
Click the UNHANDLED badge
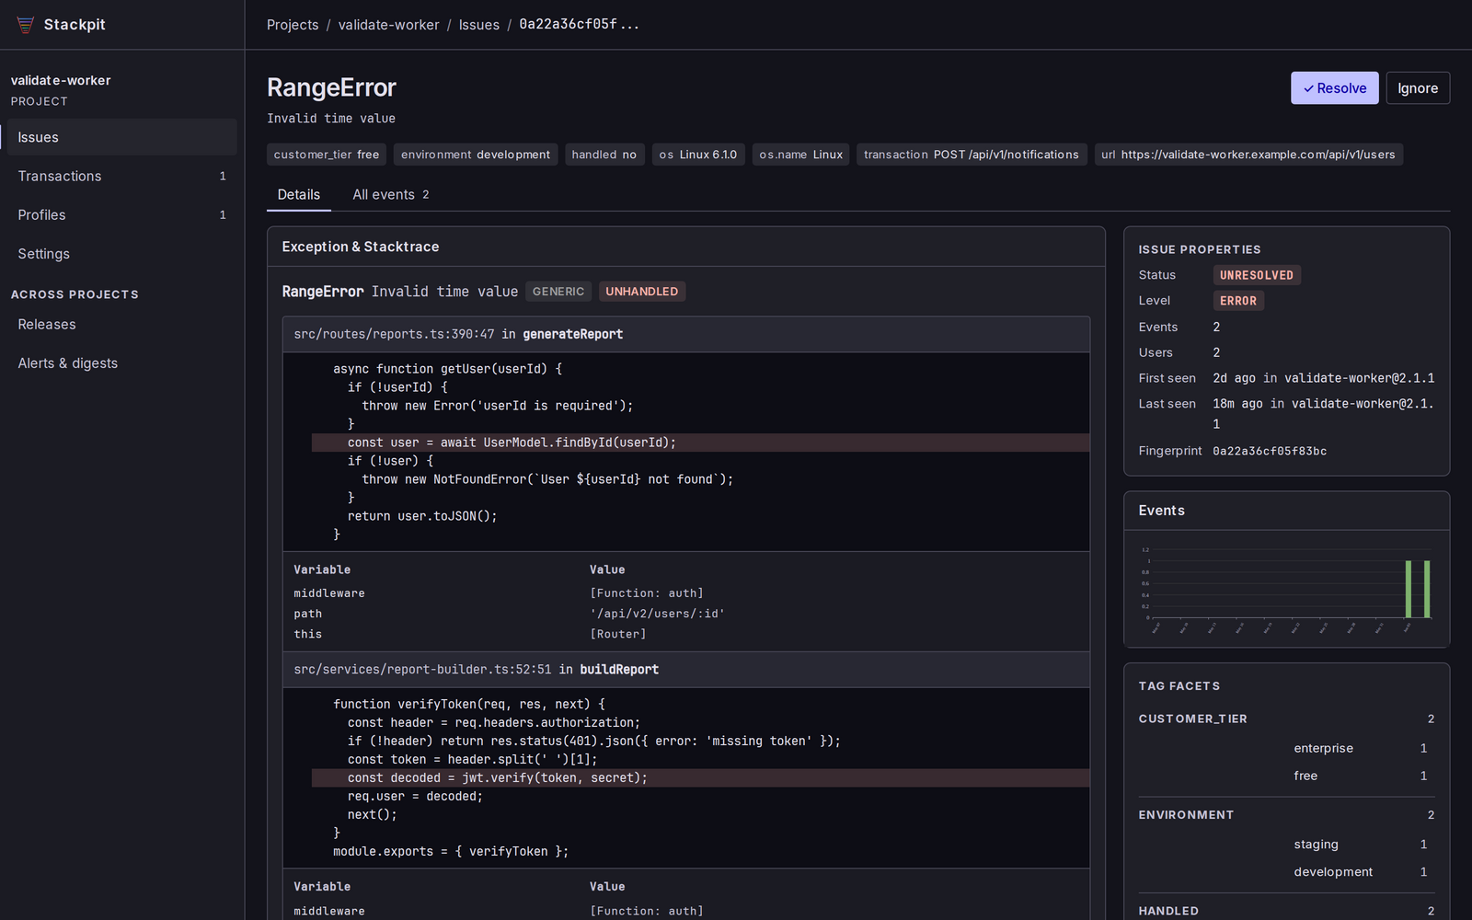pyautogui.click(x=642, y=292)
